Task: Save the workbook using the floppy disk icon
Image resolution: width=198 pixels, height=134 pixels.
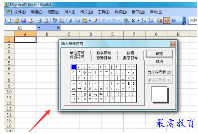Action: click(x=23, y=21)
